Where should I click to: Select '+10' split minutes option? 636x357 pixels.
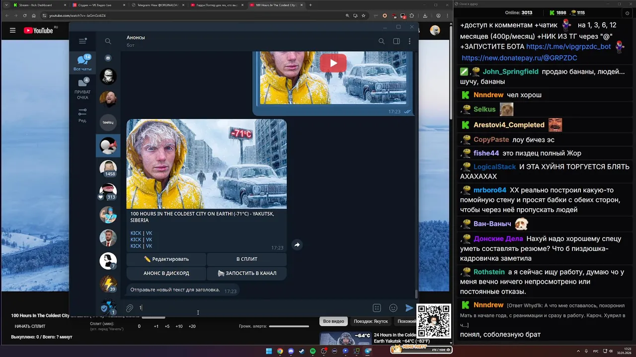[x=179, y=326]
